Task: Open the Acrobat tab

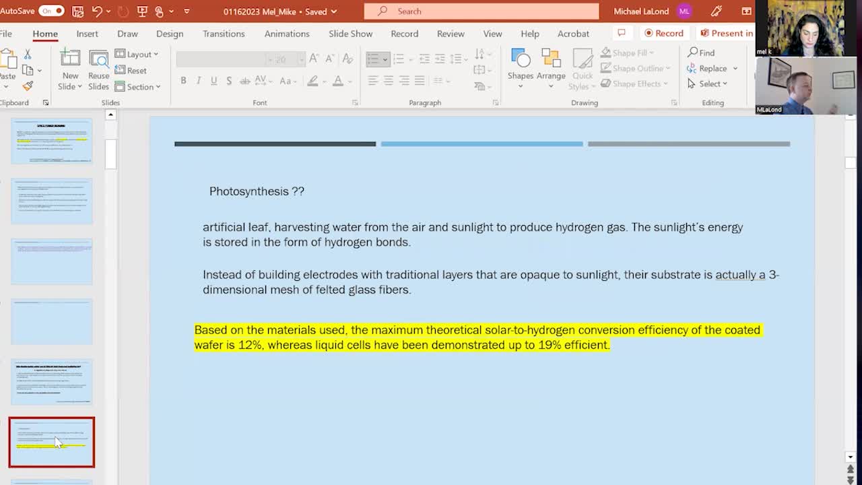Action: pyautogui.click(x=573, y=34)
